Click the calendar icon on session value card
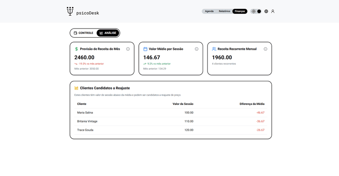The width and height of the screenshot is (339, 176). pyautogui.click(x=145, y=49)
